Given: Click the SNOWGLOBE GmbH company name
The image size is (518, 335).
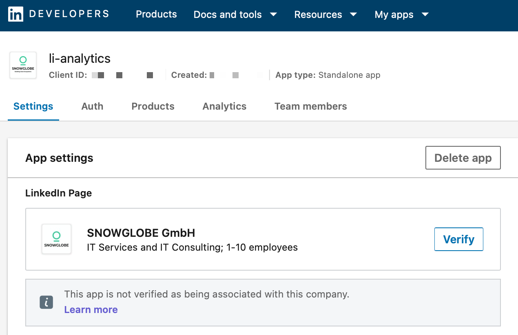Looking at the screenshot, I should (141, 233).
